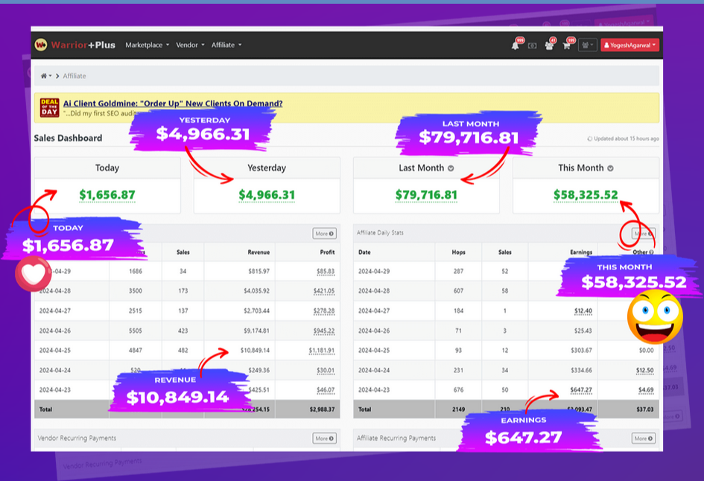704x481 pixels.
Task: Click profit value $278.28
Action: click(324, 311)
